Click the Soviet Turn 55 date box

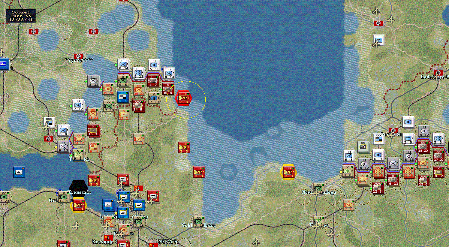(21, 16)
